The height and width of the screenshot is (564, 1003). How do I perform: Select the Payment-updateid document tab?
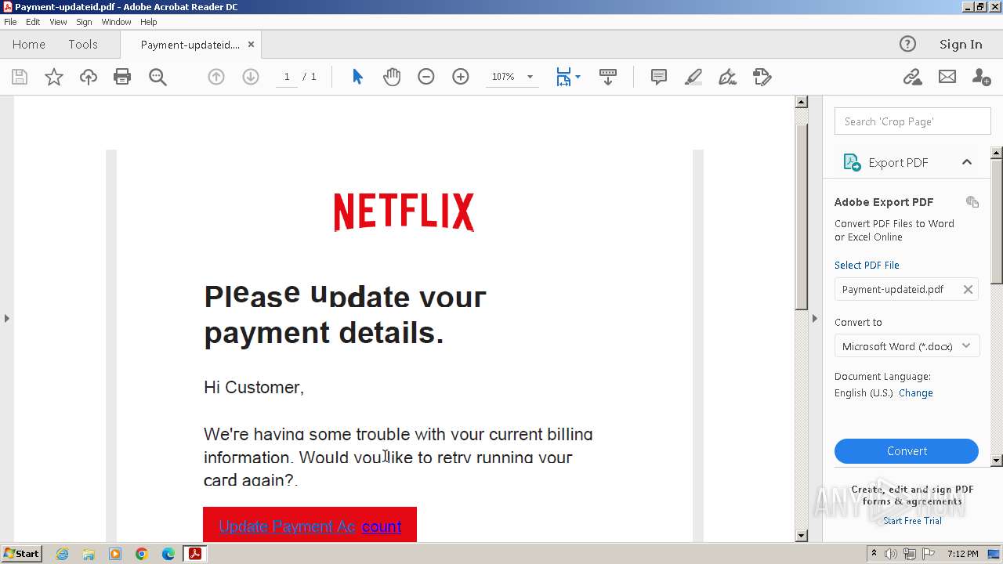click(190, 45)
